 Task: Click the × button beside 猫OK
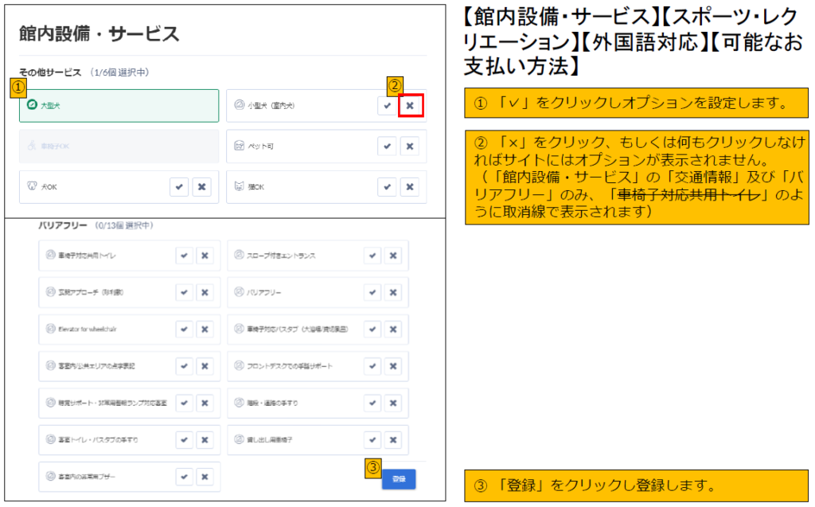click(409, 187)
